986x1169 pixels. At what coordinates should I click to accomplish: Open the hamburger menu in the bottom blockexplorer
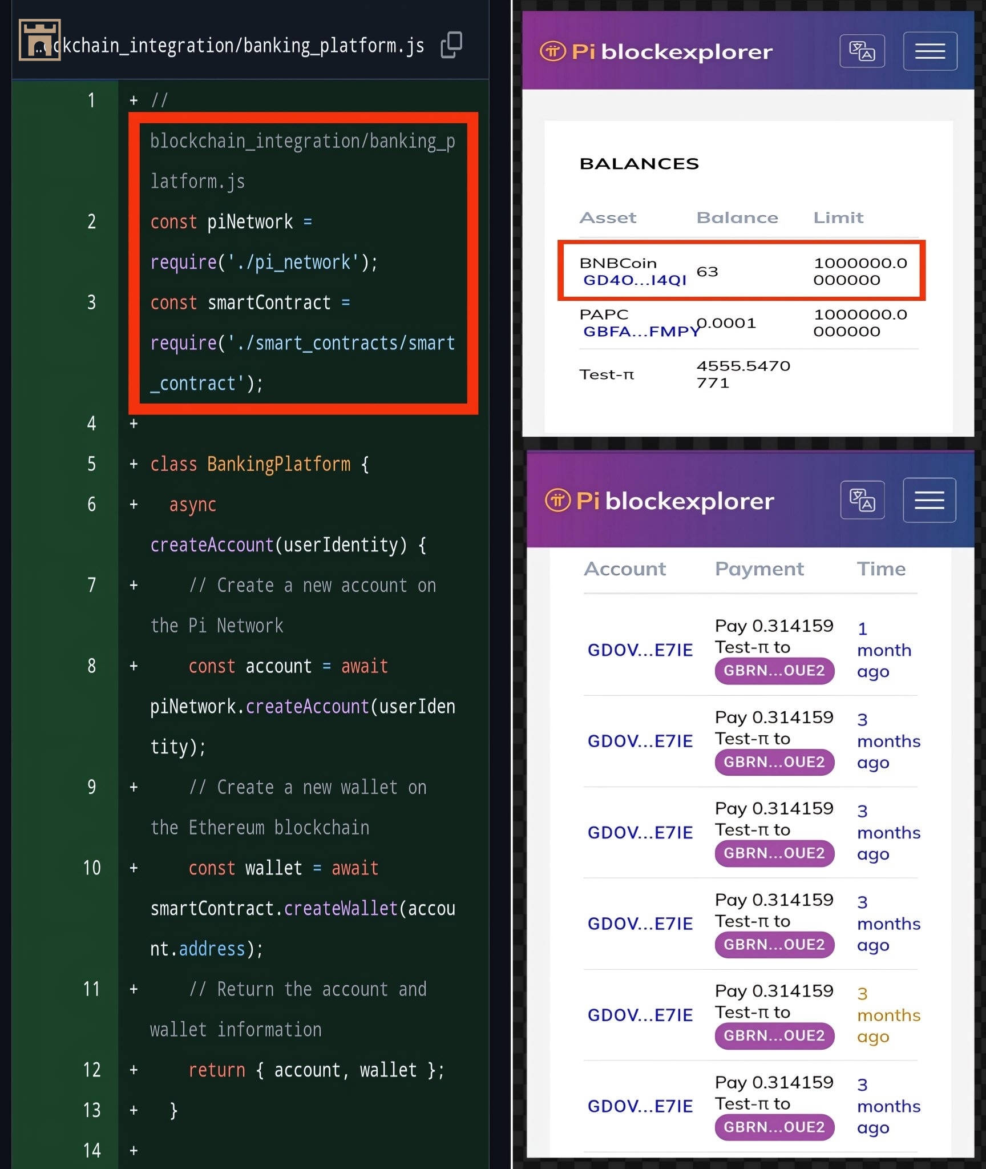pos(930,500)
